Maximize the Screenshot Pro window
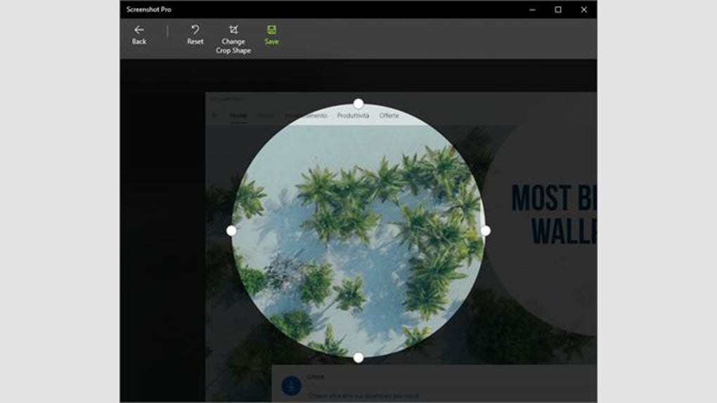 [558, 10]
